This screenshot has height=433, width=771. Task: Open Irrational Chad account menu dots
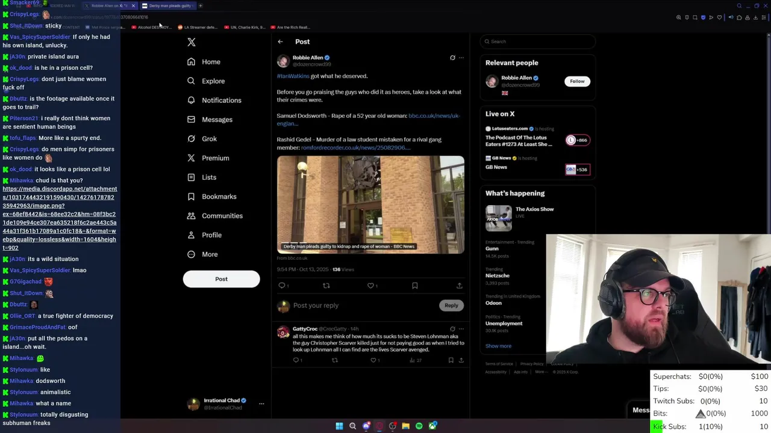click(261, 404)
